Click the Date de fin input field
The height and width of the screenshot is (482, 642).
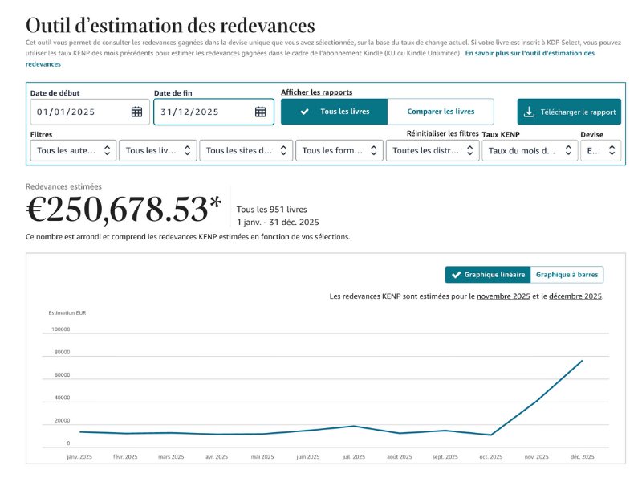pyautogui.click(x=202, y=112)
